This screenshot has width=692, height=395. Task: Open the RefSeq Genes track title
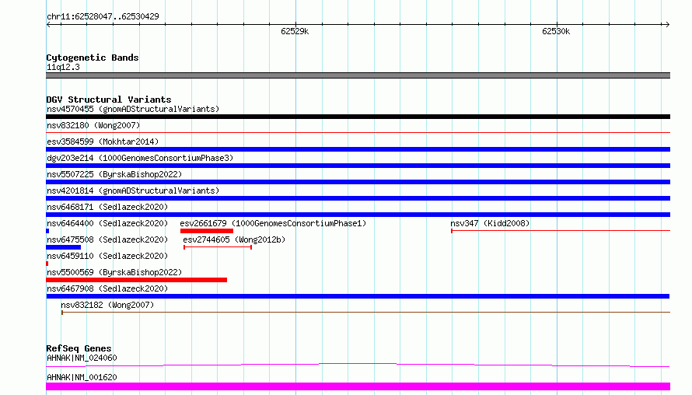79,348
